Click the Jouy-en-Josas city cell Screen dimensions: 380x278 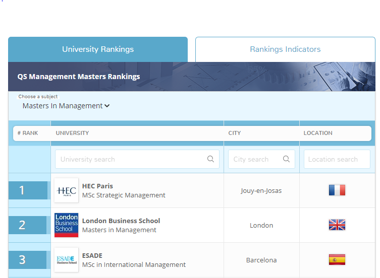click(261, 191)
